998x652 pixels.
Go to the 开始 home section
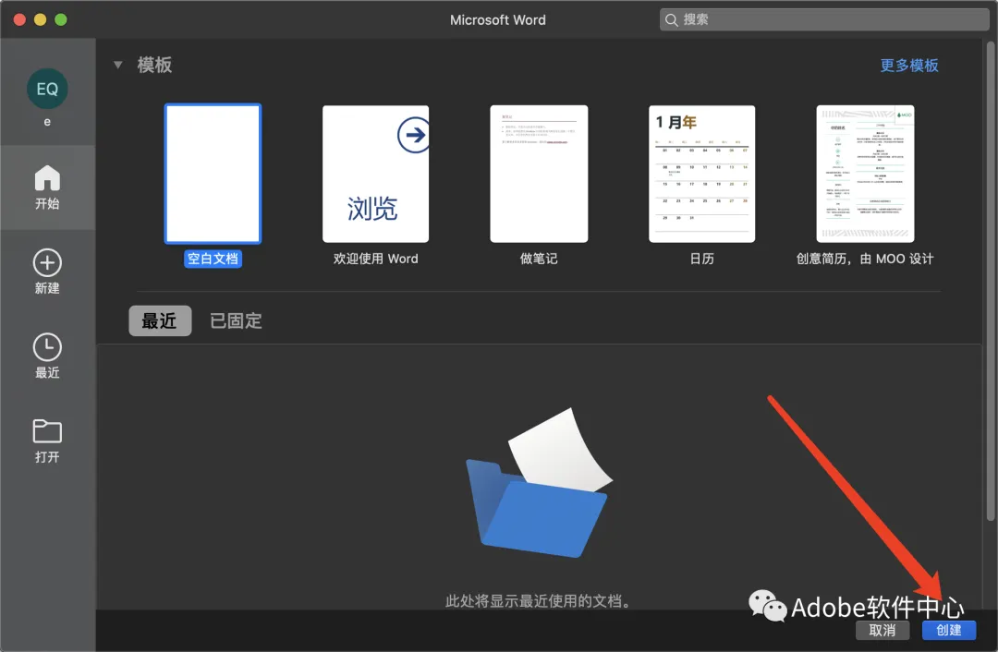(47, 187)
